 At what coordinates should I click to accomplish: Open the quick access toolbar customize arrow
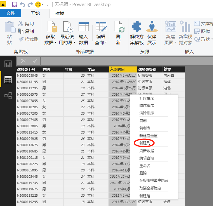[47, 5]
